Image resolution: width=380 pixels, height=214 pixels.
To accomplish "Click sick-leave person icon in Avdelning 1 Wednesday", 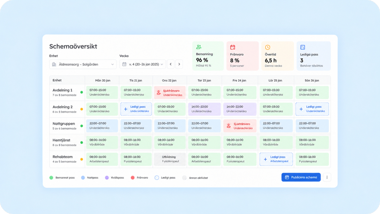I will pos(159,92).
